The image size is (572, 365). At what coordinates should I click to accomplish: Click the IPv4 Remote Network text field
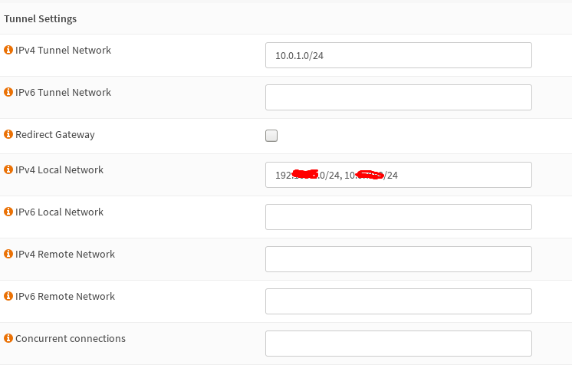coord(398,259)
